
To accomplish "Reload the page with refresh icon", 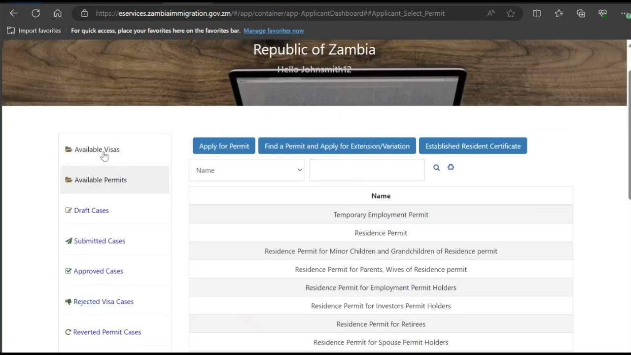I will (35, 13).
